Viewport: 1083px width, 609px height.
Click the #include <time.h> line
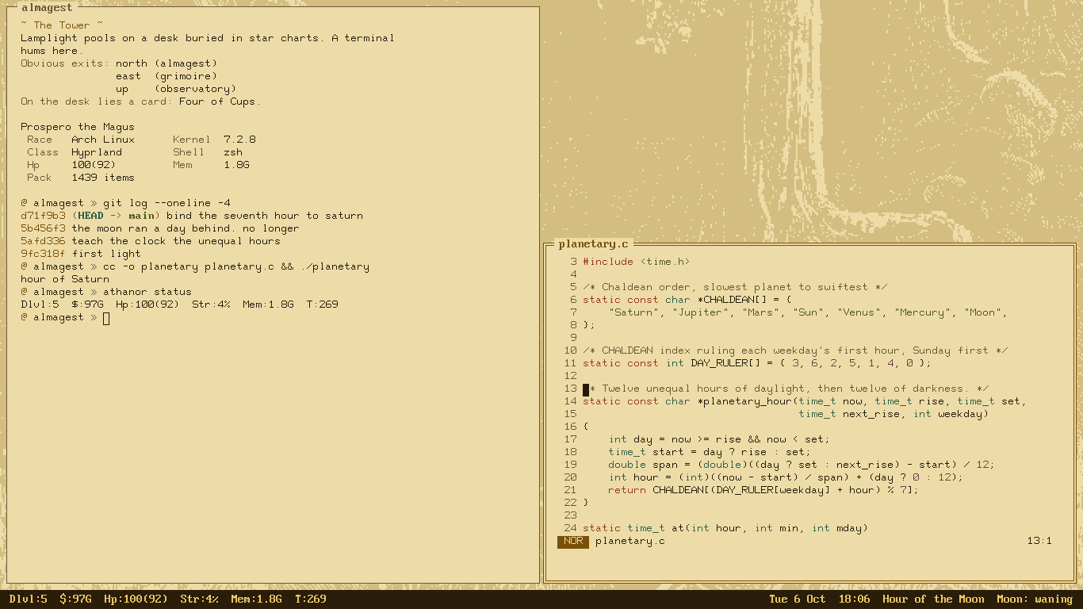tap(637, 262)
